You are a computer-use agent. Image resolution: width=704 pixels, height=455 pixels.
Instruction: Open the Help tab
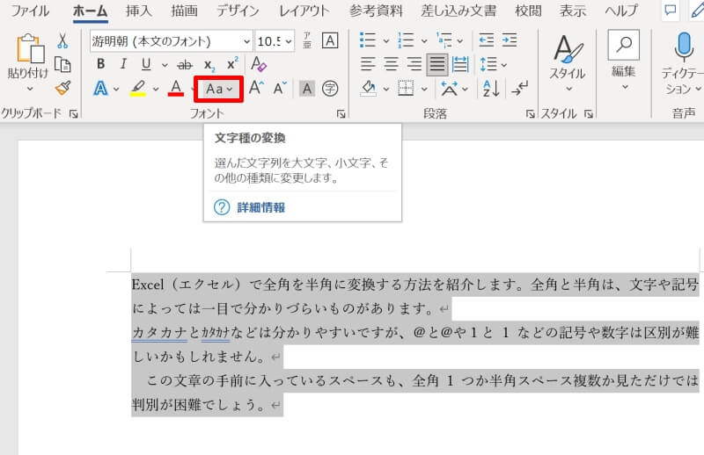coord(621,11)
